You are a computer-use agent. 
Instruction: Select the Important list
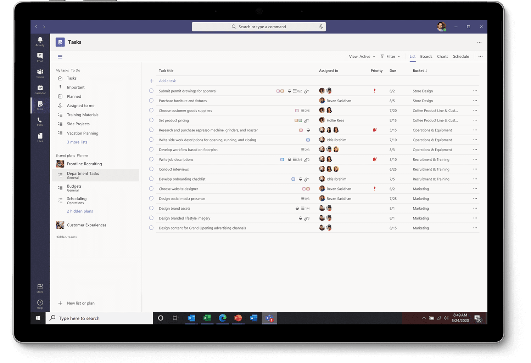(76, 87)
